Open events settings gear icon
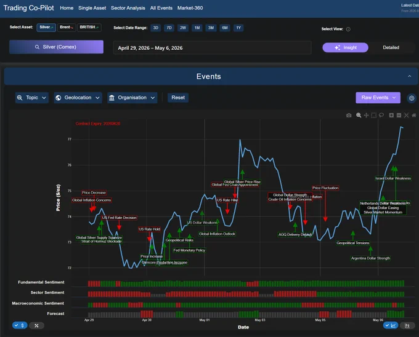The height and width of the screenshot is (337, 419). [x=412, y=98]
